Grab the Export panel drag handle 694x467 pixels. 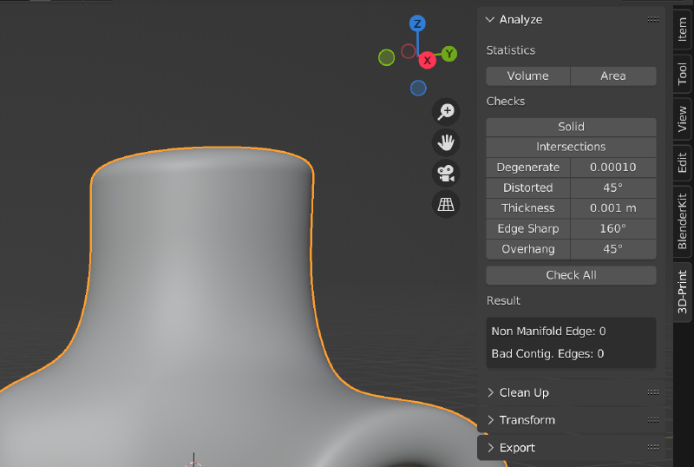click(653, 448)
